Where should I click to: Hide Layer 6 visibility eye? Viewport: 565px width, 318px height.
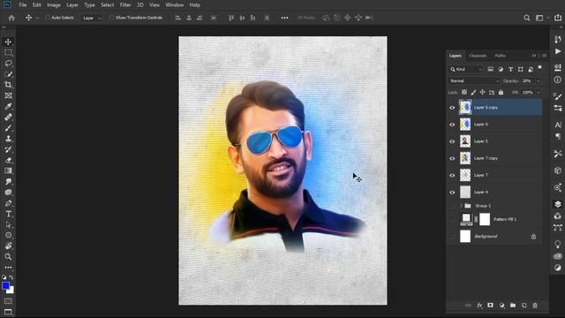point(452,125)
